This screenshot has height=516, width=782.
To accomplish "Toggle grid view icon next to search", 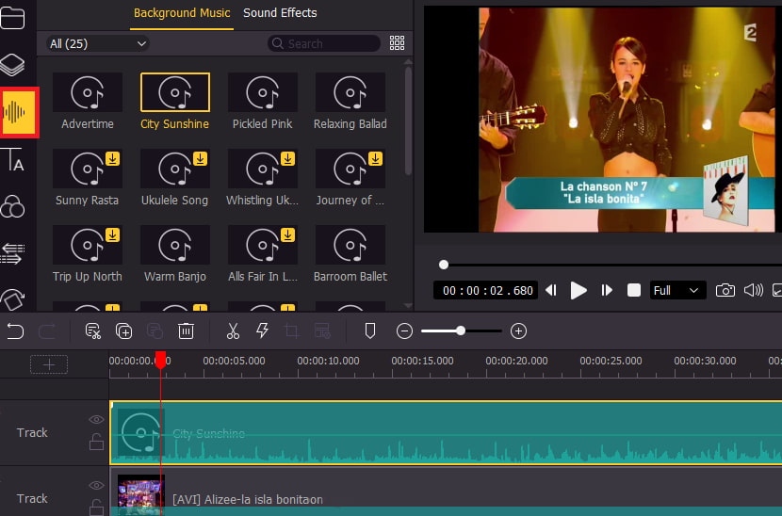I will coord(397,43).
